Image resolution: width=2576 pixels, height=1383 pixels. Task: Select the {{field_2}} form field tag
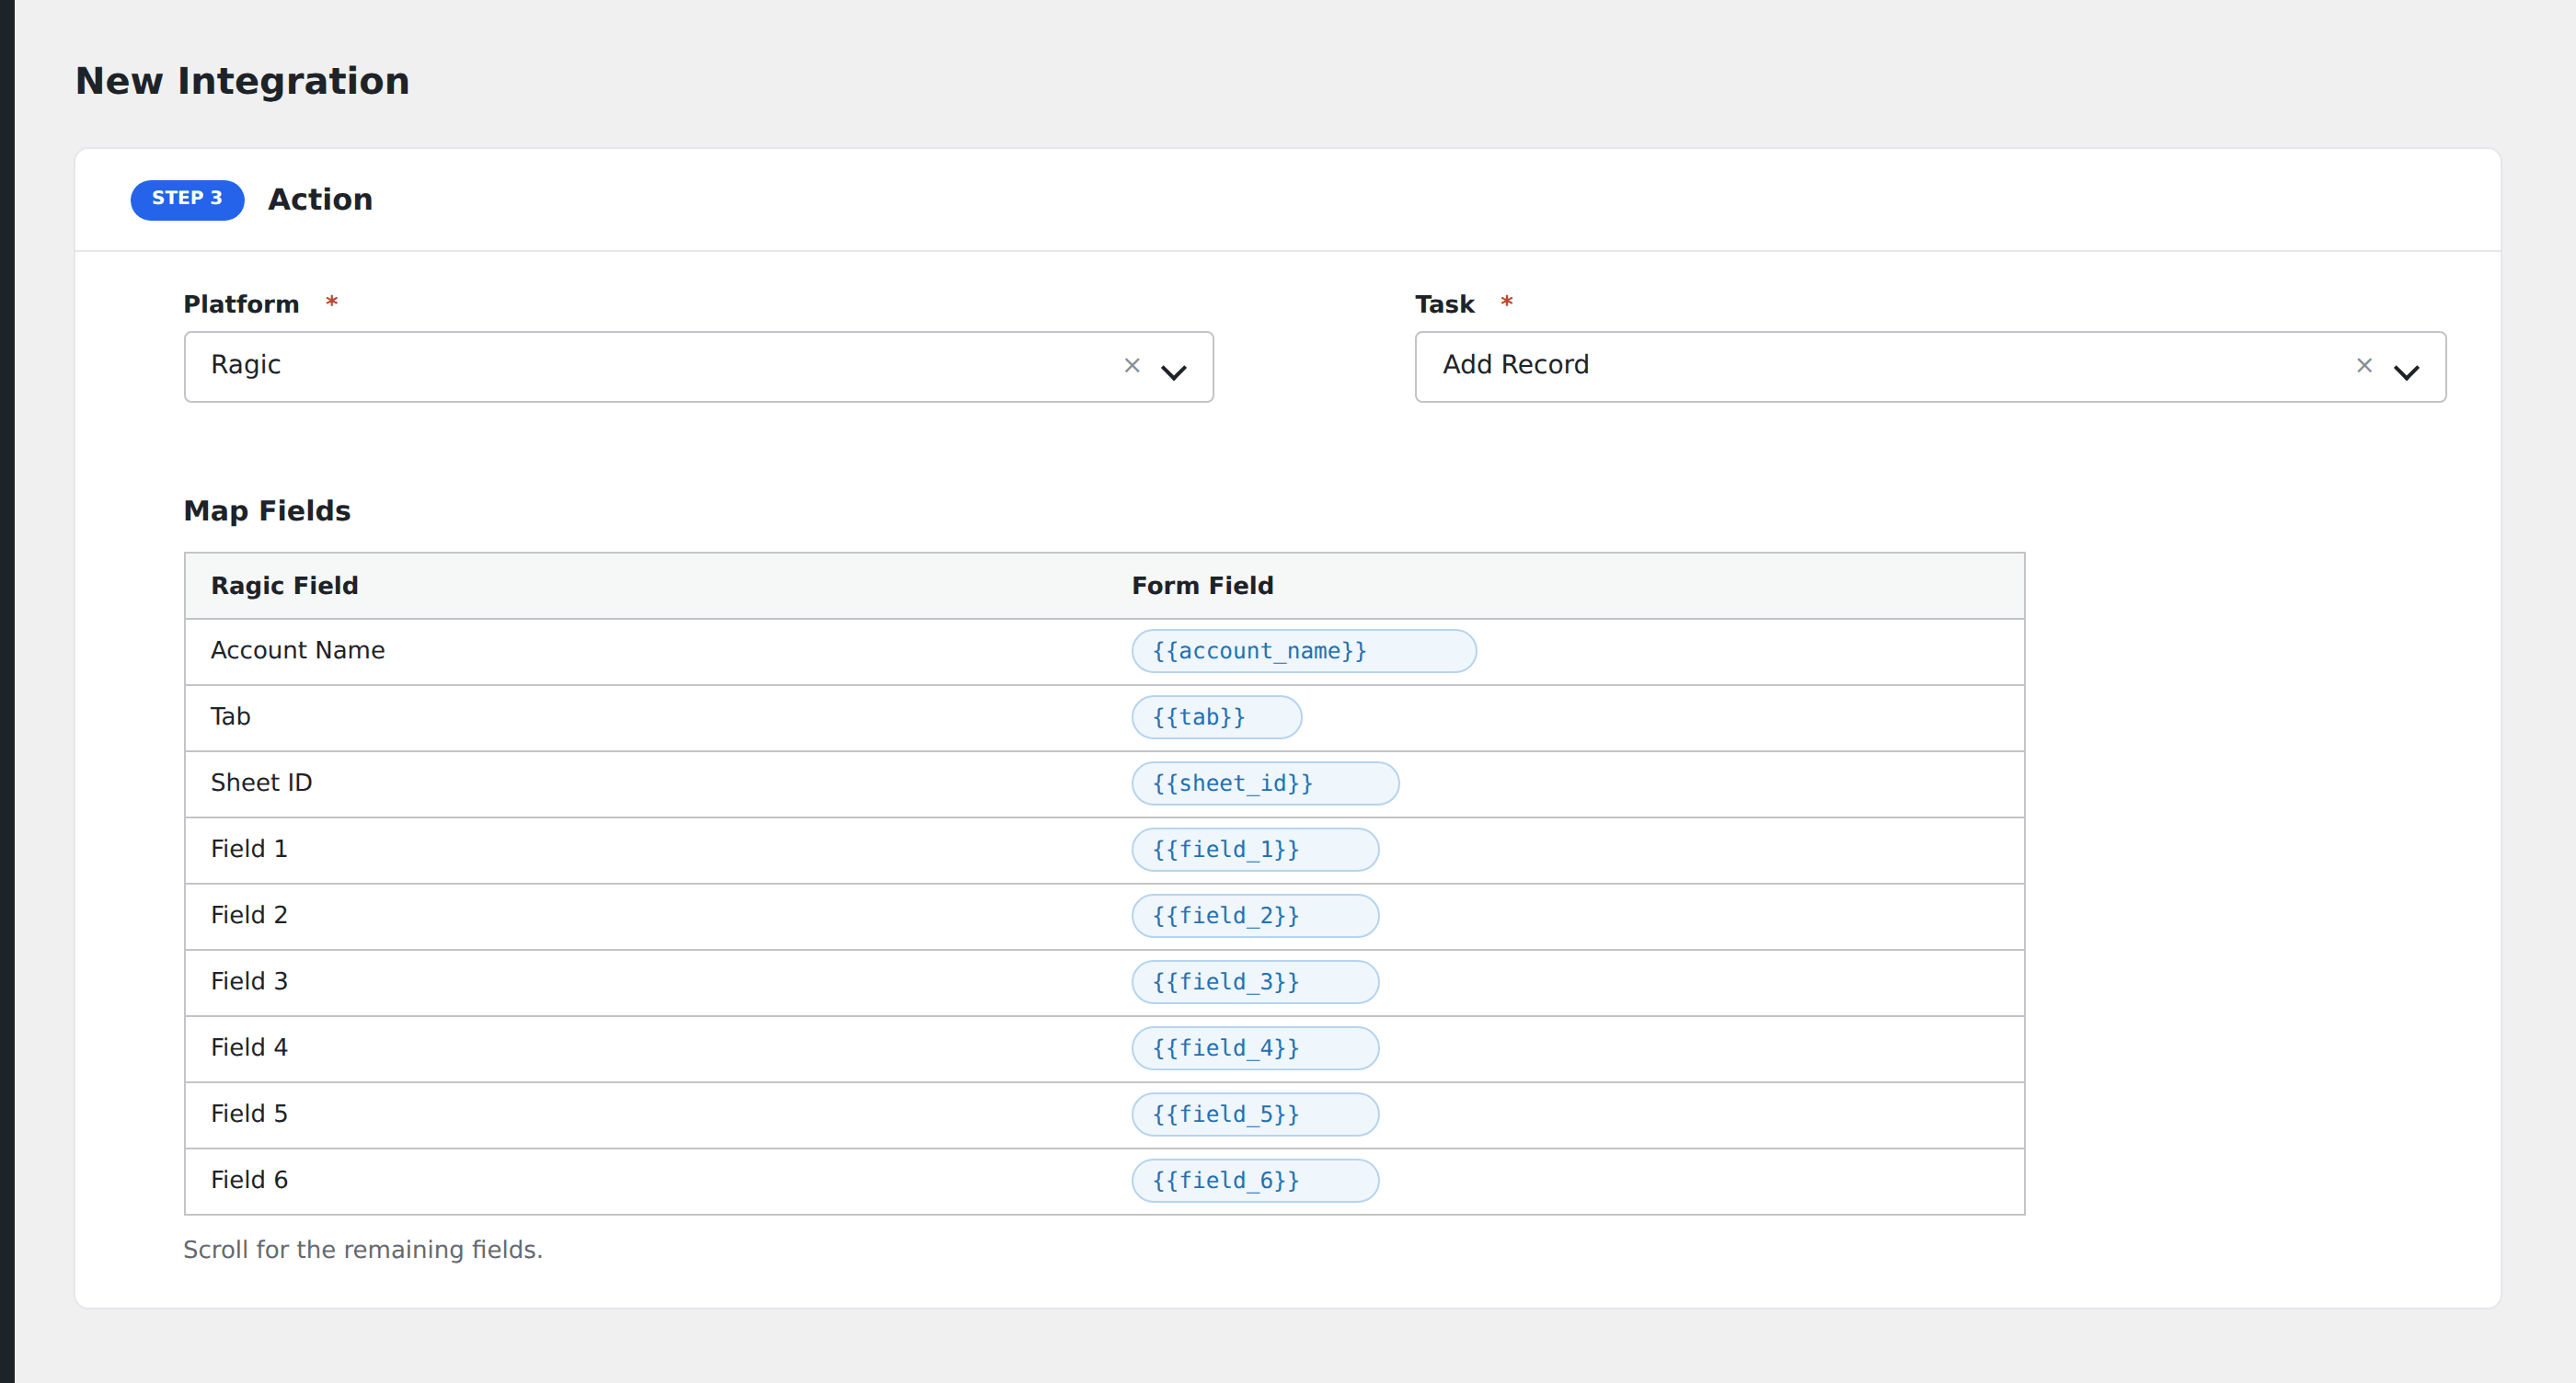[1255, 915]
